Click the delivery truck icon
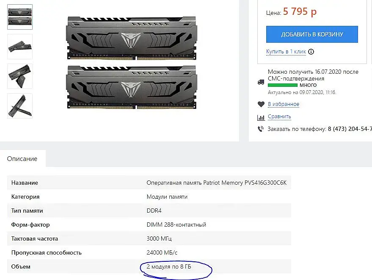 [x=261, y=82]
